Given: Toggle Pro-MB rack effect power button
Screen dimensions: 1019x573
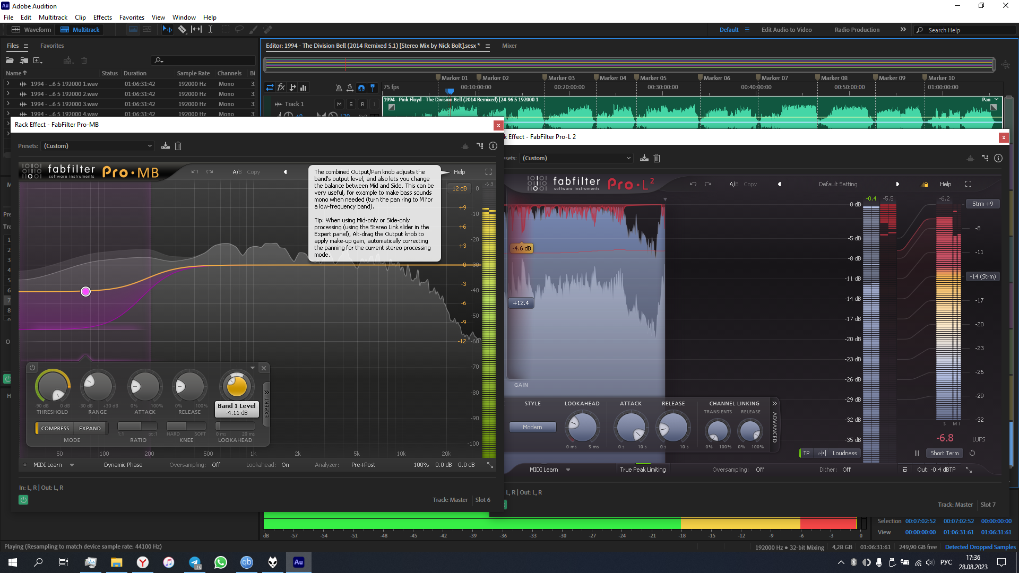Looking at the screenshot, I should pyautogui.click(x=23, y=500).
